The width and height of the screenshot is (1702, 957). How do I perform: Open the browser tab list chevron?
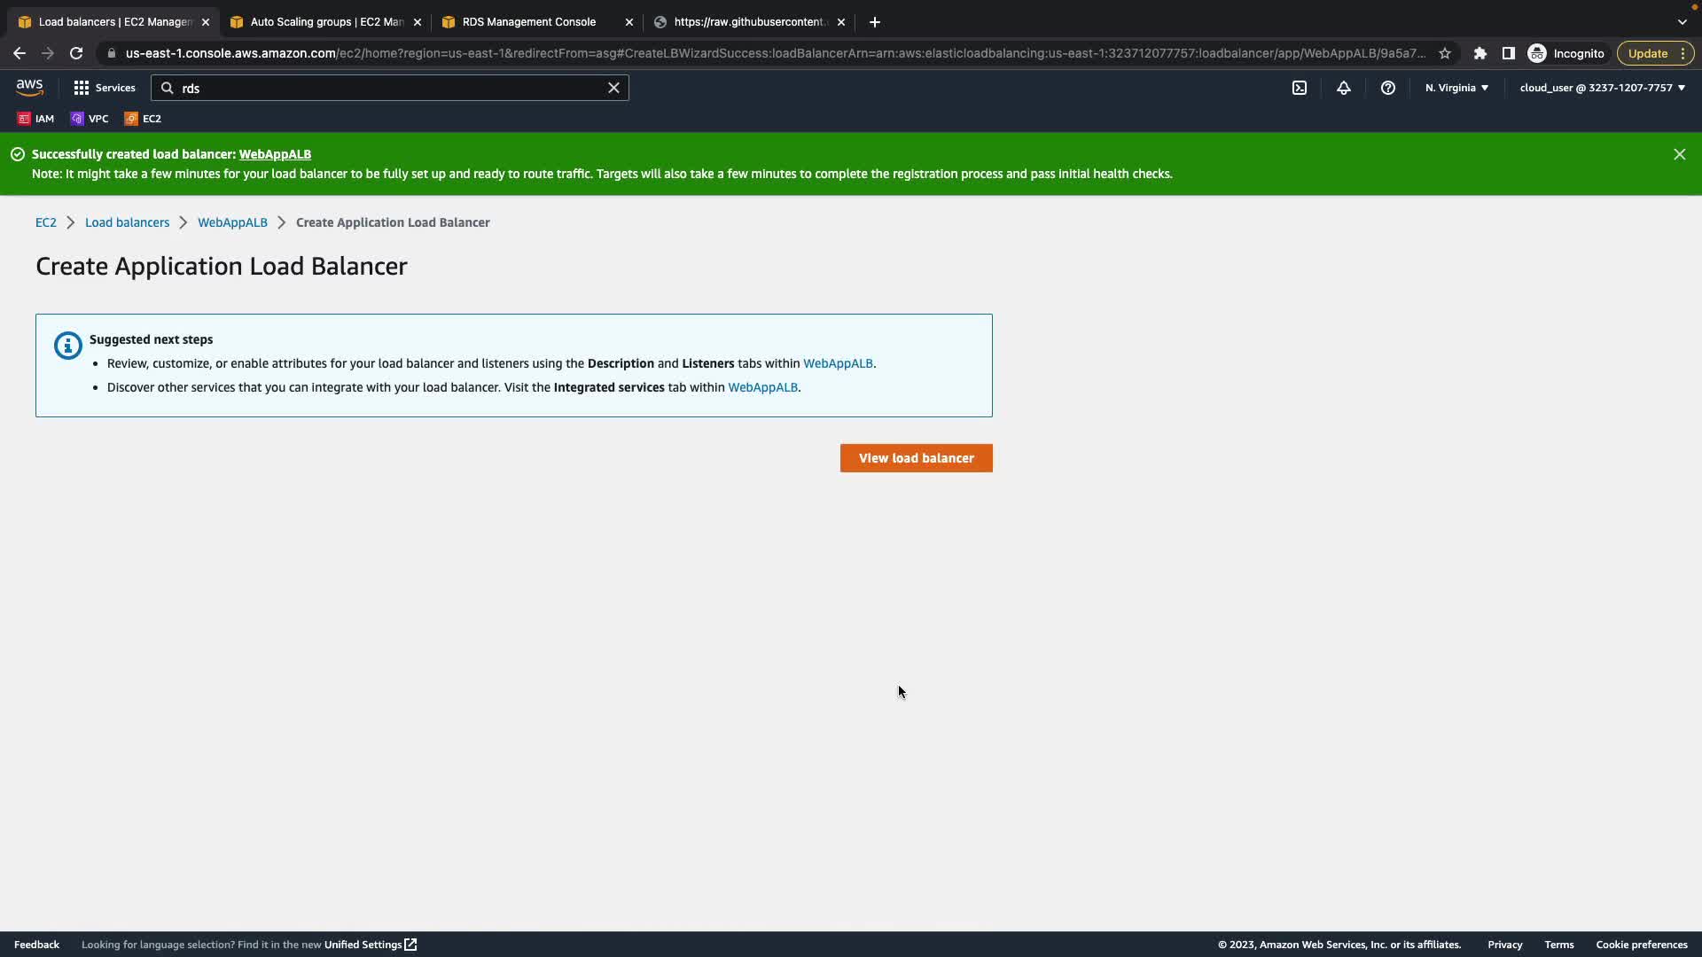pos(1682,22)
